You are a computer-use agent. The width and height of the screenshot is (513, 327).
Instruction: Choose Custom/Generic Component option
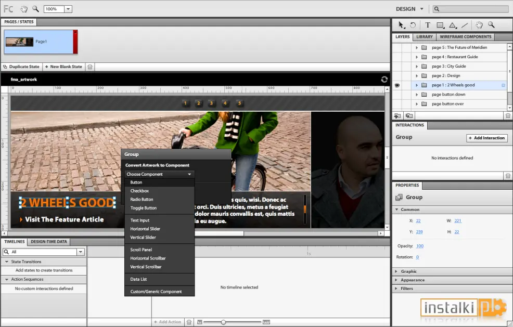click(159, 292)
